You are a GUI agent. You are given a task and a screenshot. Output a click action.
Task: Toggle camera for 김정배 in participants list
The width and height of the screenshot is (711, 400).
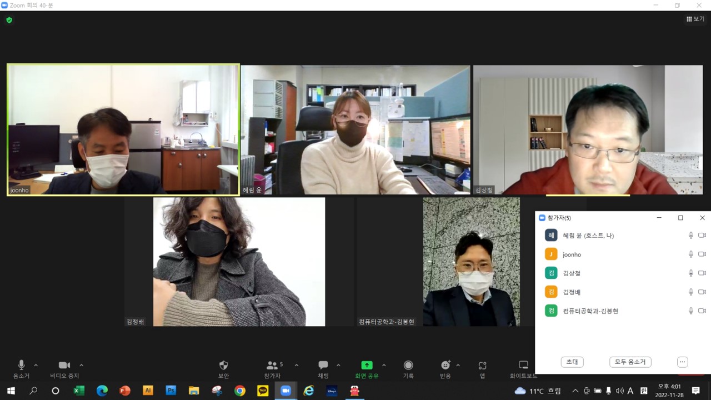(702, 292)
